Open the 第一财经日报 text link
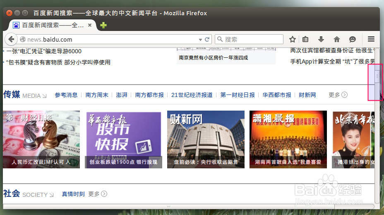384x215 pixels. pyautogui.click(x=238, y=95)
